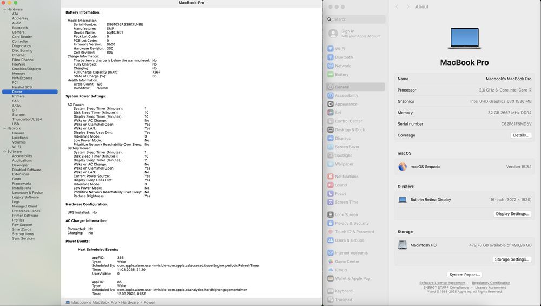Screen dimensions: 541x306
Task: Click the System Report button
Action: [464, 275]
